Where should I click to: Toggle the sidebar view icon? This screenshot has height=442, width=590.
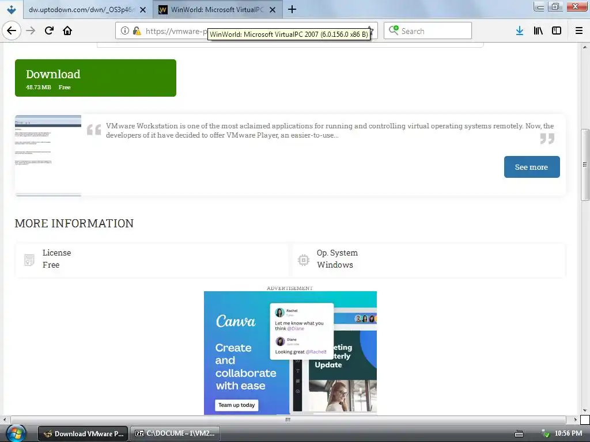(557, 31)
